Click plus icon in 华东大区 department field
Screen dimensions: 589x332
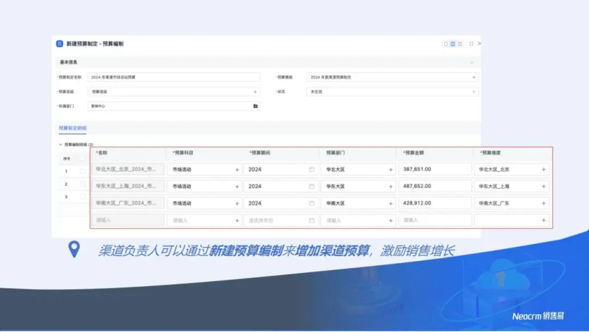click(390, 187)
